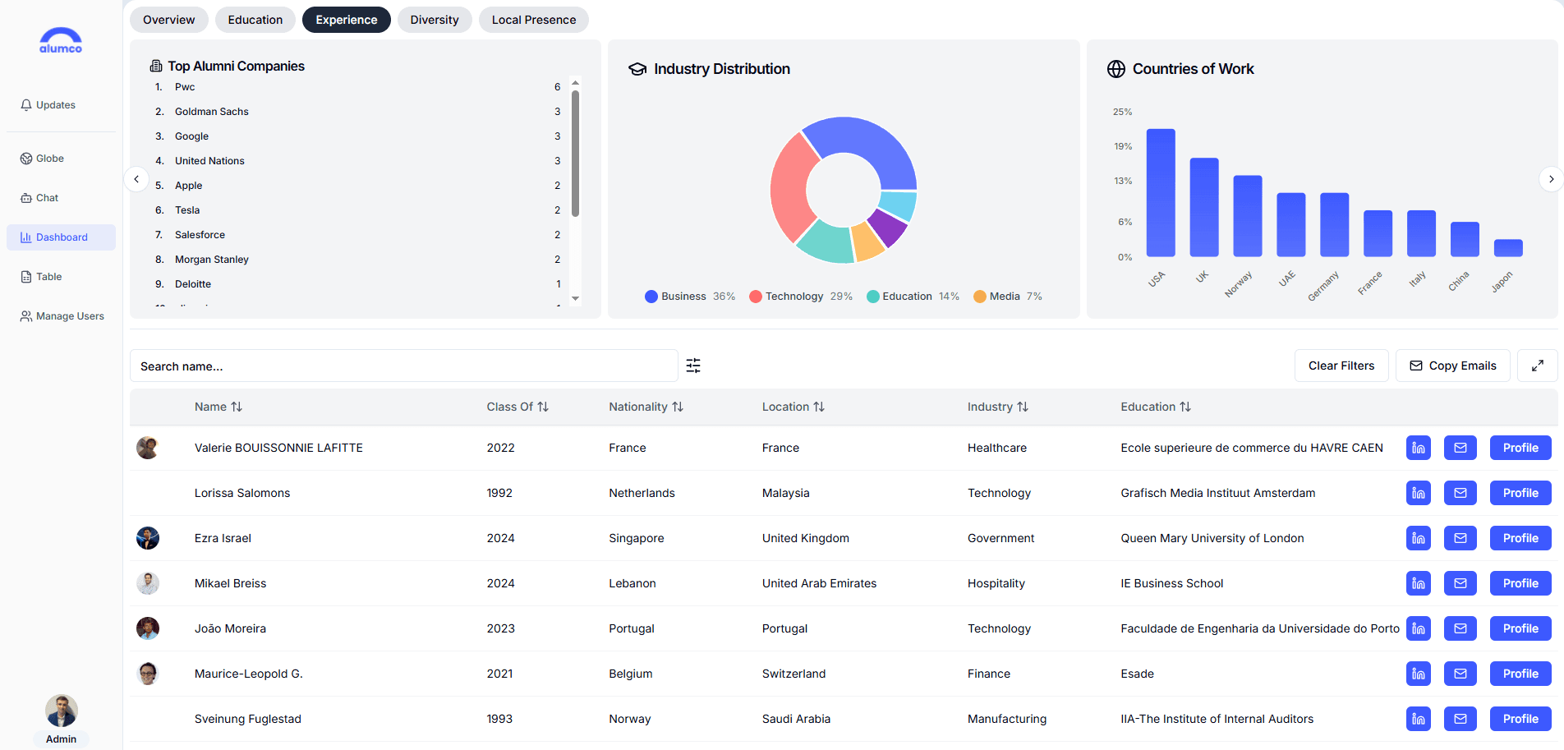Click the alumco logo
The image size is (1564, 750).
(x=61, y=39)
